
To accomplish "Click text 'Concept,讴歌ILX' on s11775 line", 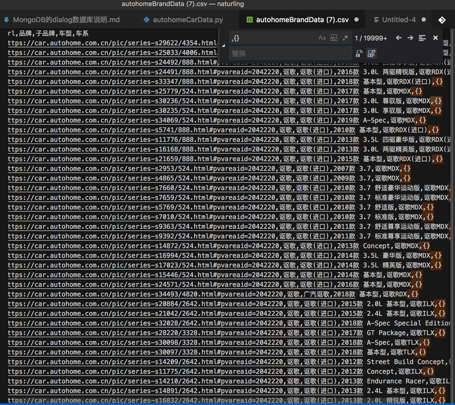I will click(x=395, y=372).
